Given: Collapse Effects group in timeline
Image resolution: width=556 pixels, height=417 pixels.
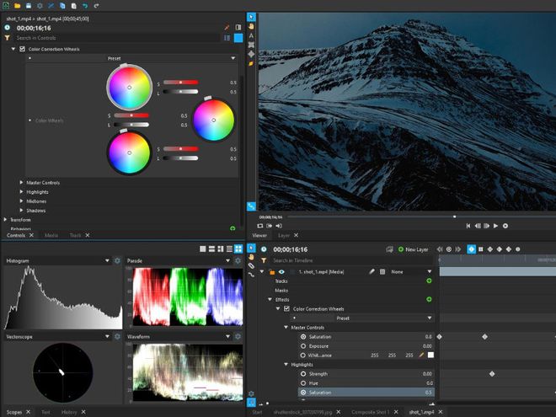Looking at the screenshot, I should pyautogui.click(x=270, y=300).
